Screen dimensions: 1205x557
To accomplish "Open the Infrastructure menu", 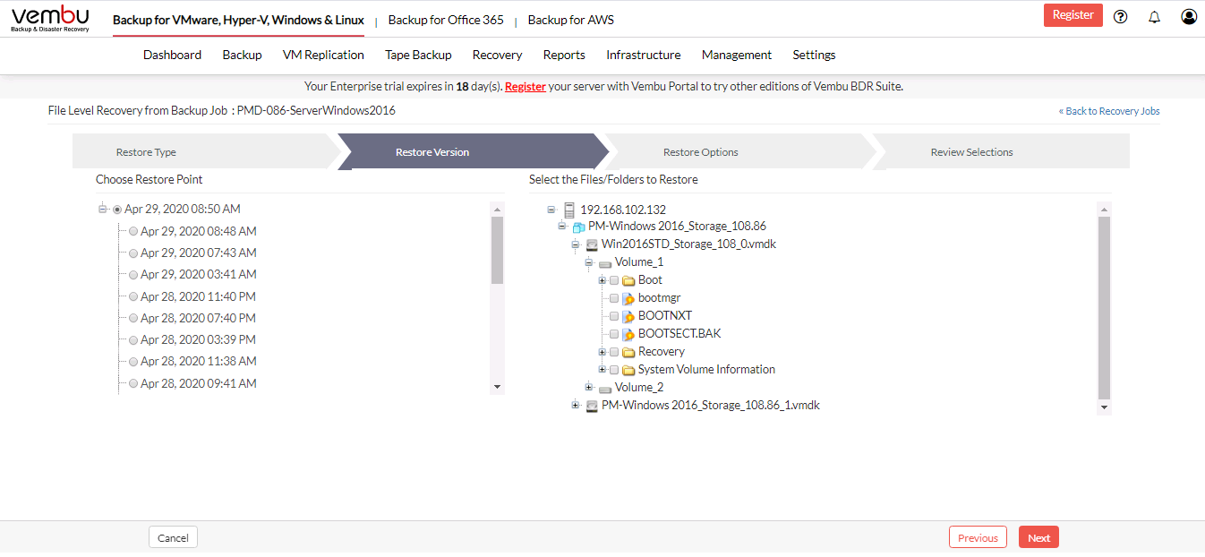I will point(644,55).
